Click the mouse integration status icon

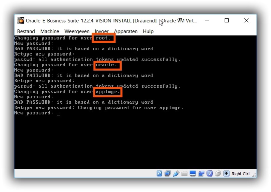pos(218,173)
